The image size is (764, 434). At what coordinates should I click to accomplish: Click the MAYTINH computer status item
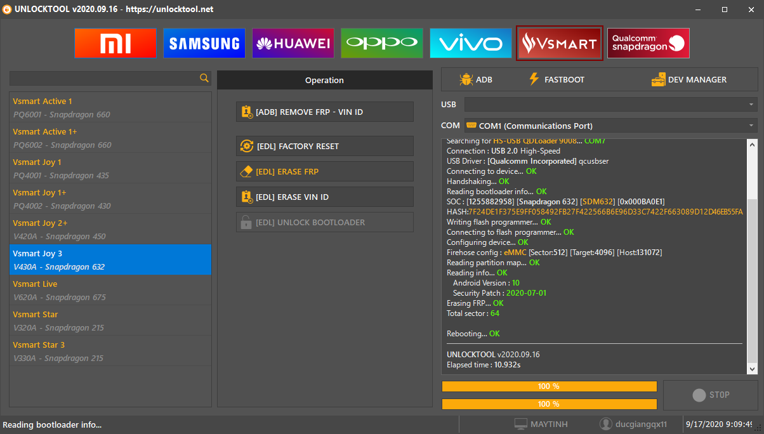click(541, 424)
